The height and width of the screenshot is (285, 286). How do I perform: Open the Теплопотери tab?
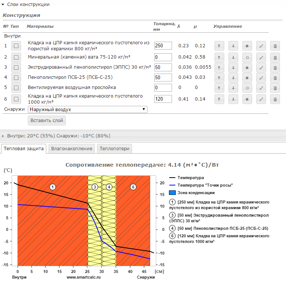pos(114,149)
